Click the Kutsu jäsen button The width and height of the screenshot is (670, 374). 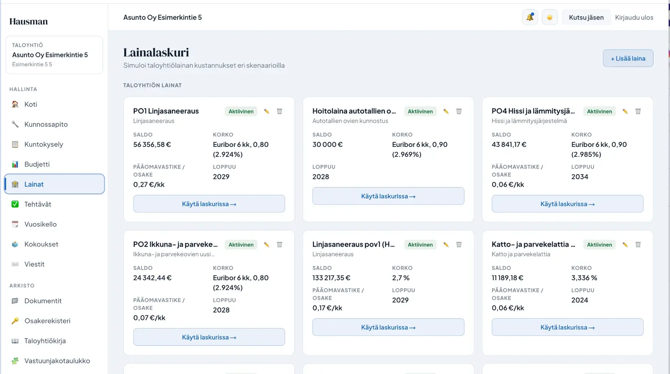[586, 18]
